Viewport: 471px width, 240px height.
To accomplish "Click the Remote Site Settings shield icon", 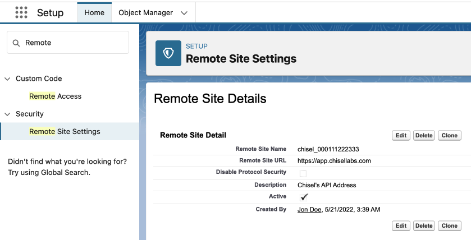I will tap(168, 53).
